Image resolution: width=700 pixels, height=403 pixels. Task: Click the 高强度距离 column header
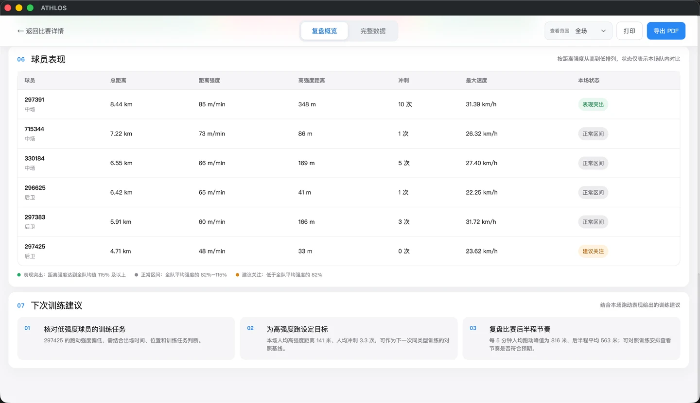312,81
